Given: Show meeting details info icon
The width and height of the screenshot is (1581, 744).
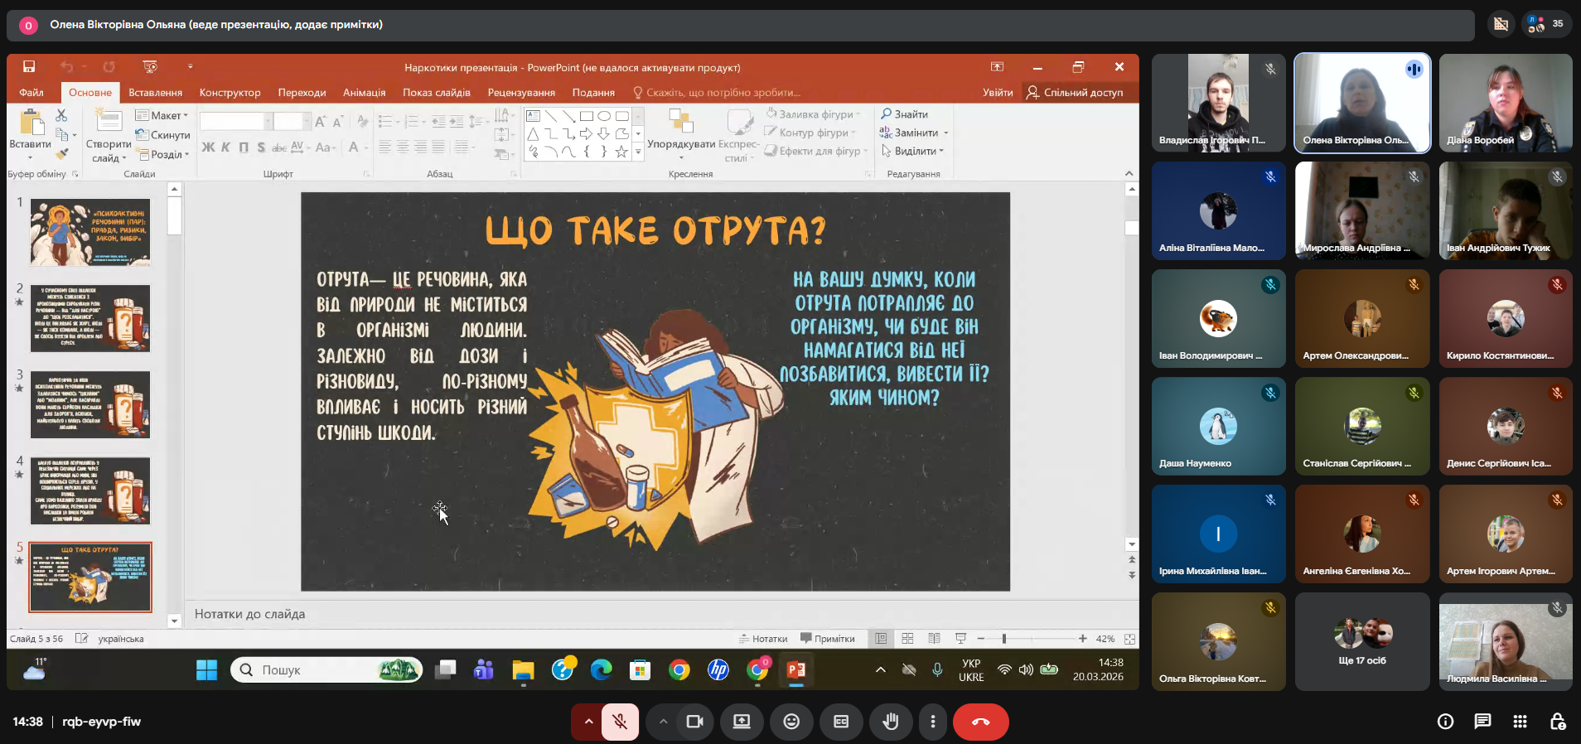Looking at the screenshot, I should pos(1445,722).
